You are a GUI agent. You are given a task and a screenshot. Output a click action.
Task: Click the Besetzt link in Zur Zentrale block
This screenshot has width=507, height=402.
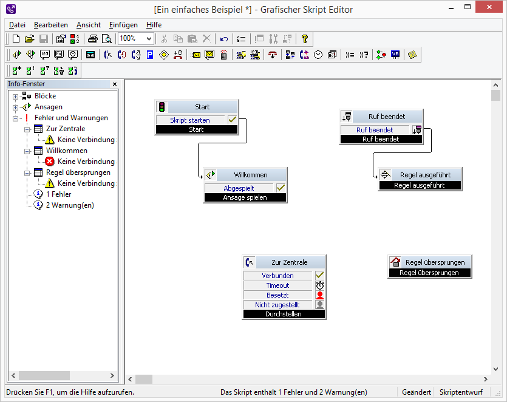(x=277, y=295)
